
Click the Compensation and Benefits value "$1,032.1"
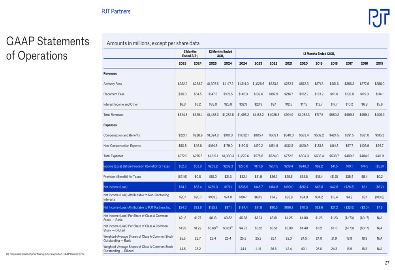[x=243, y=136]
